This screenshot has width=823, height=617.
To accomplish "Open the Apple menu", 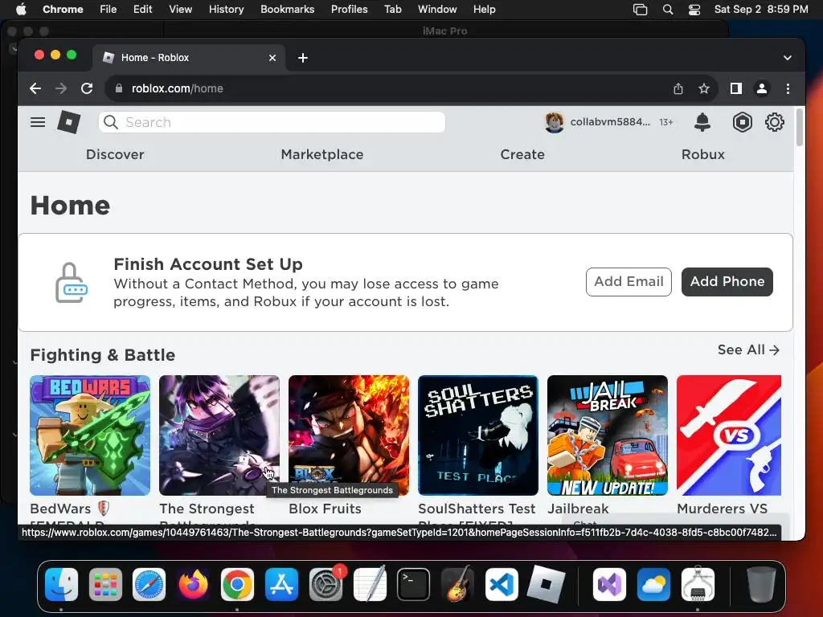I will (21, 9).
